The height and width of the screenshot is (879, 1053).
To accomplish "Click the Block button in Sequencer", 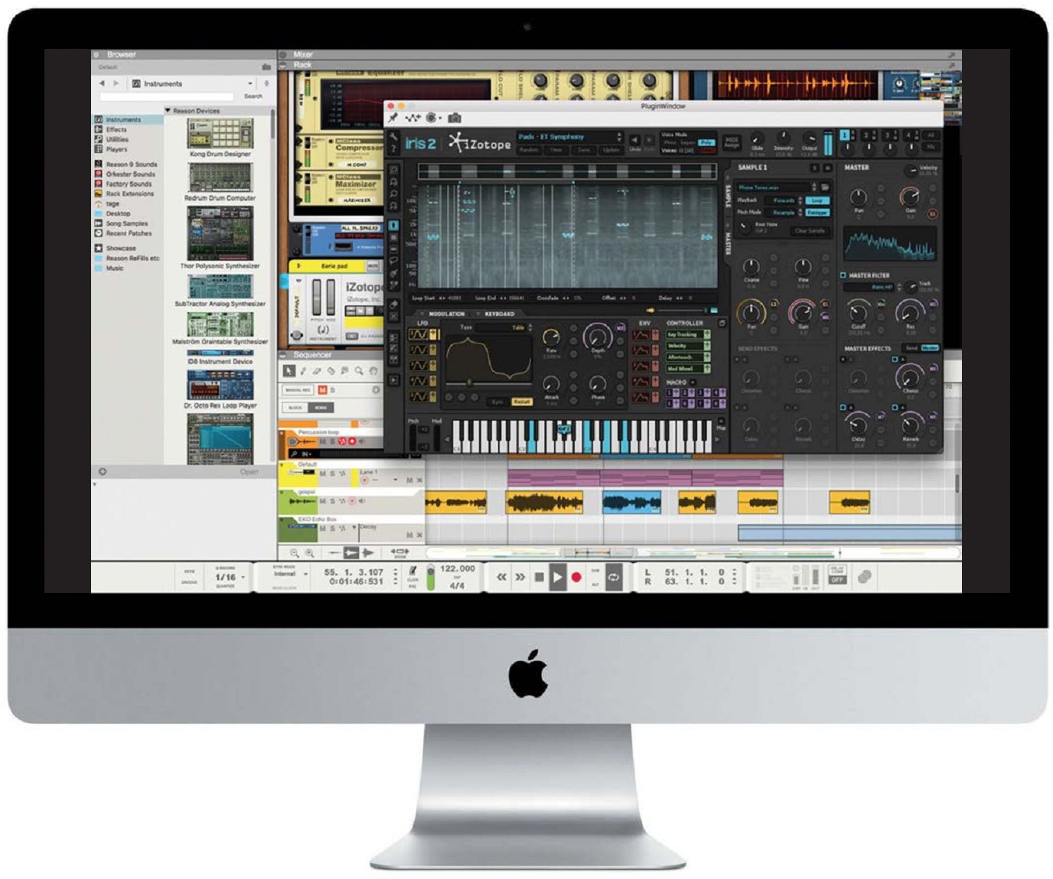I will point(295,408).
